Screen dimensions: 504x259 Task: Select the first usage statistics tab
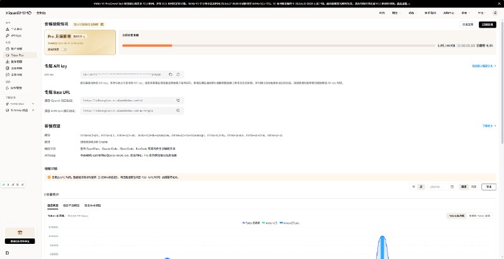click(x=52, y=206)
